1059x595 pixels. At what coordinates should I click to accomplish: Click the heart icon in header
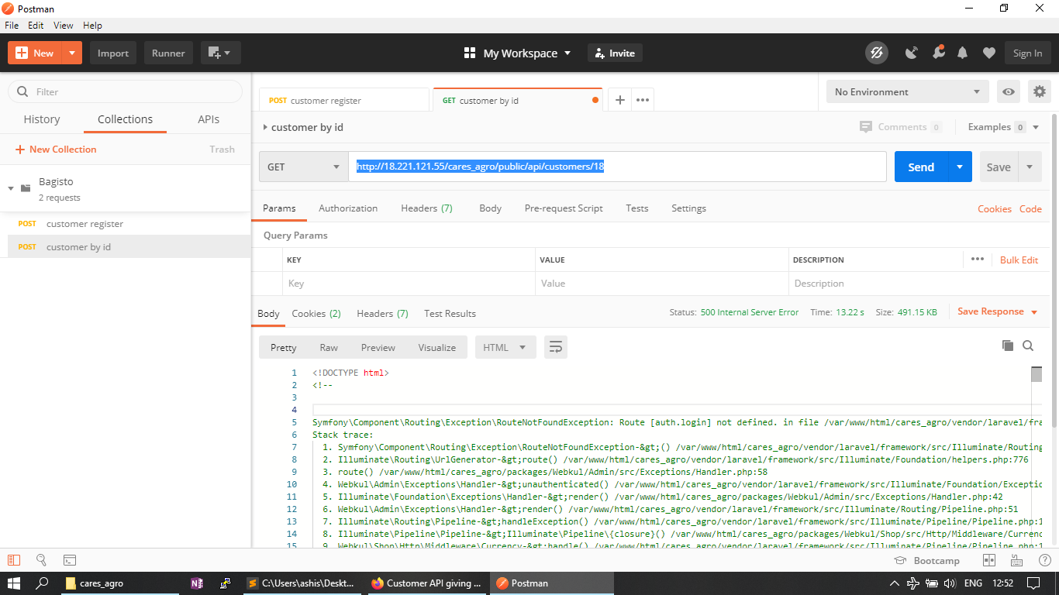coord(988,53)
